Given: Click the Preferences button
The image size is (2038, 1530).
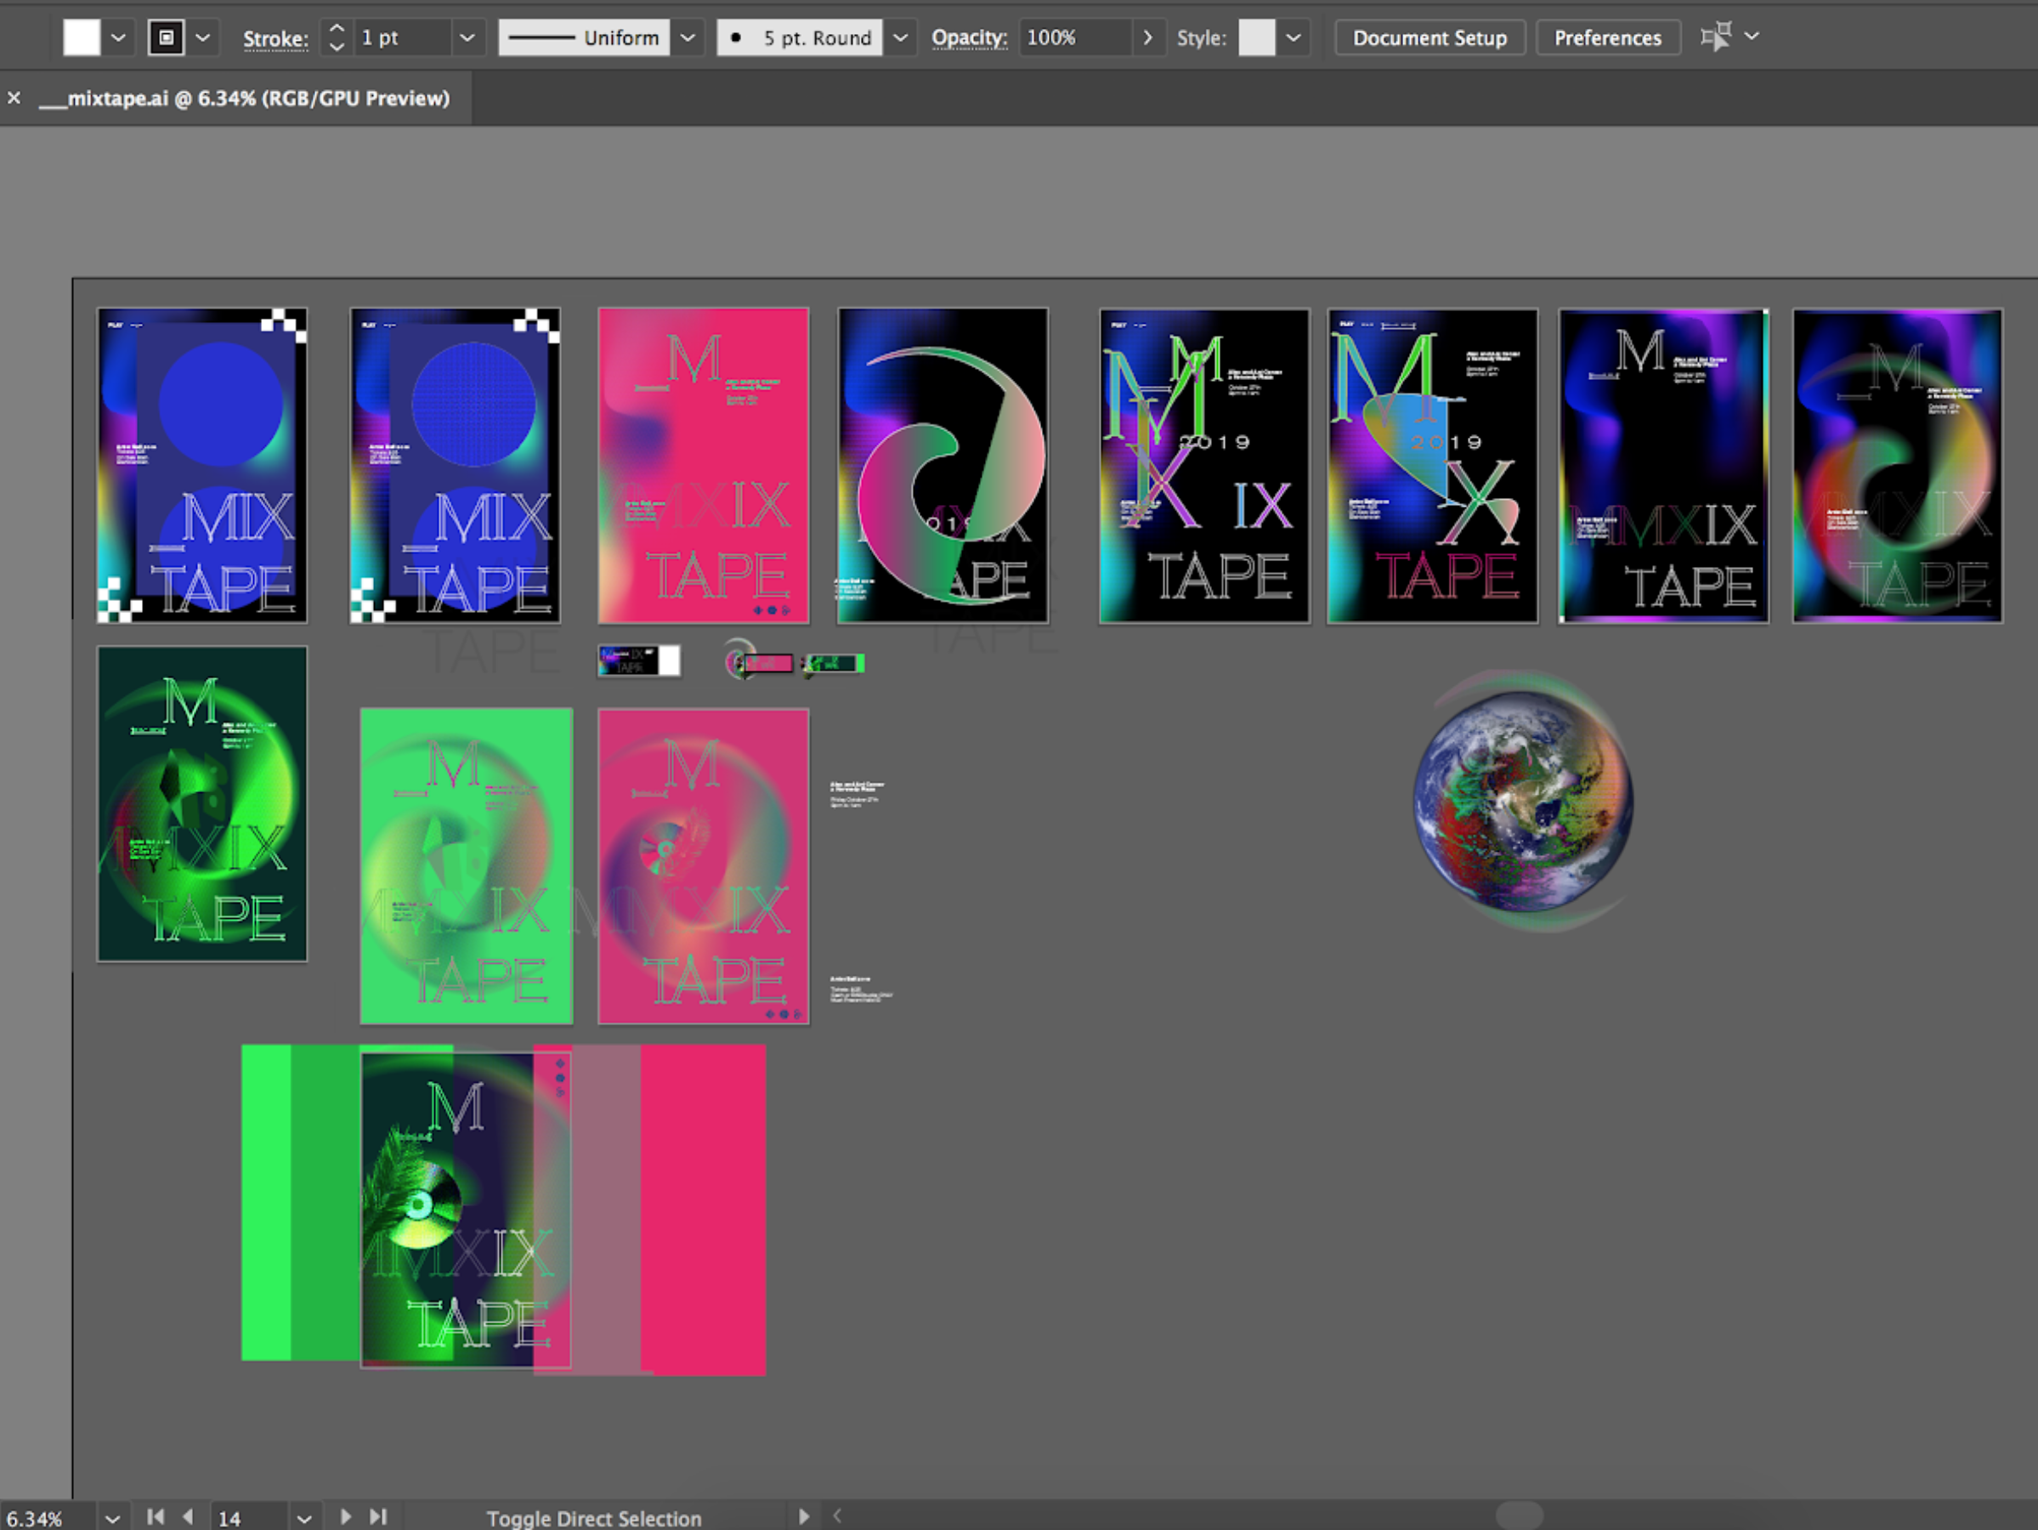Looking at the screenshot, I should [x=1608, y=37].
